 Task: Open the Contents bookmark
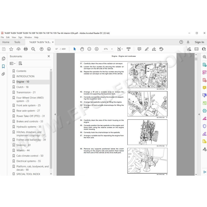tap(21, 71)
